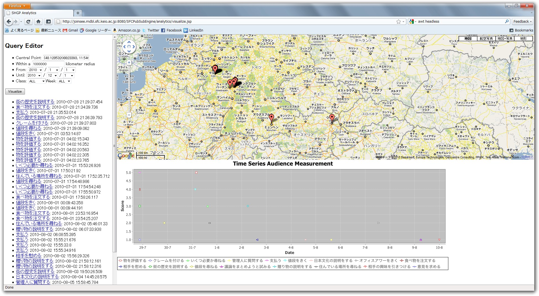
Task: Click the Central Point input field
Action: tap(66, 58)
